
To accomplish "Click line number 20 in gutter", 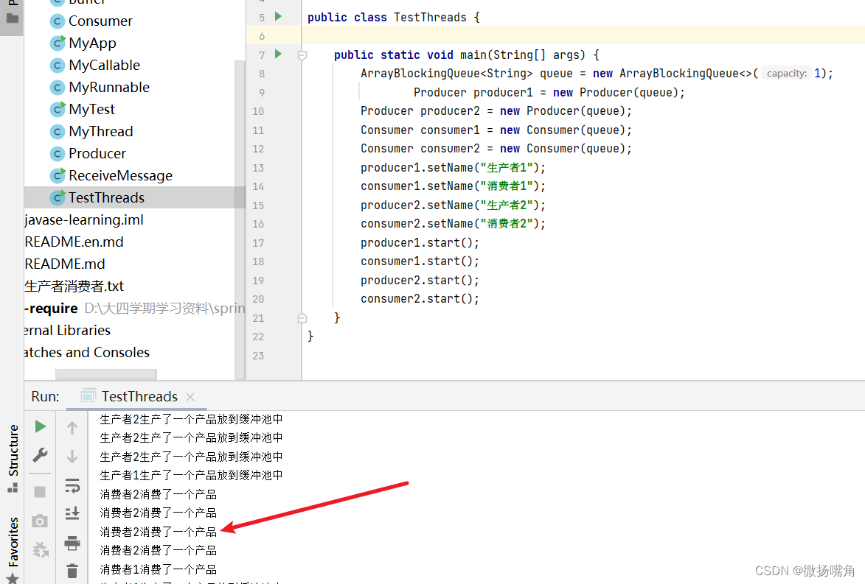I will (258, 298).
